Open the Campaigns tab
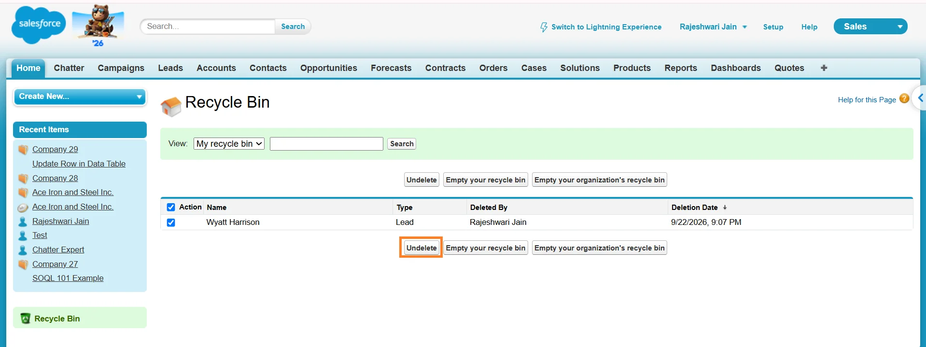Viewport: 926px width, 347px height. [121, 68]
